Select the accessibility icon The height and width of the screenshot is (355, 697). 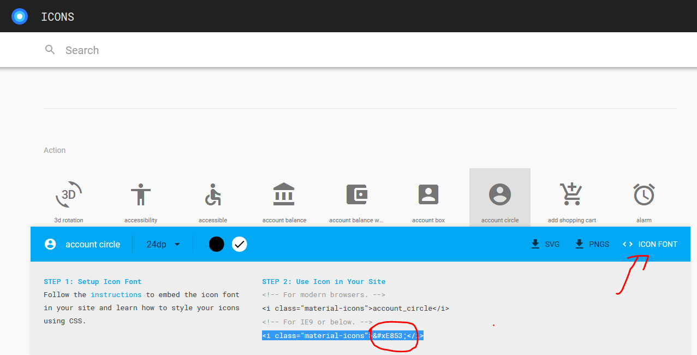140,194
